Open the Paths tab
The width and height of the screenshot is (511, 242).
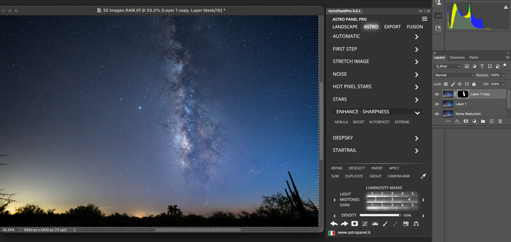[x=474, y=57]
